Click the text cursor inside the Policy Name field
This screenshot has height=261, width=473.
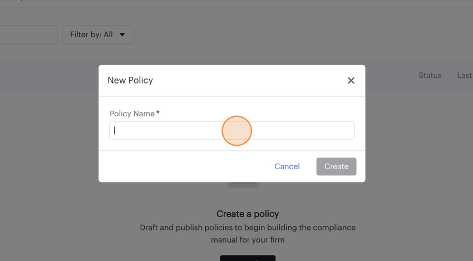[x=115, y=131]
